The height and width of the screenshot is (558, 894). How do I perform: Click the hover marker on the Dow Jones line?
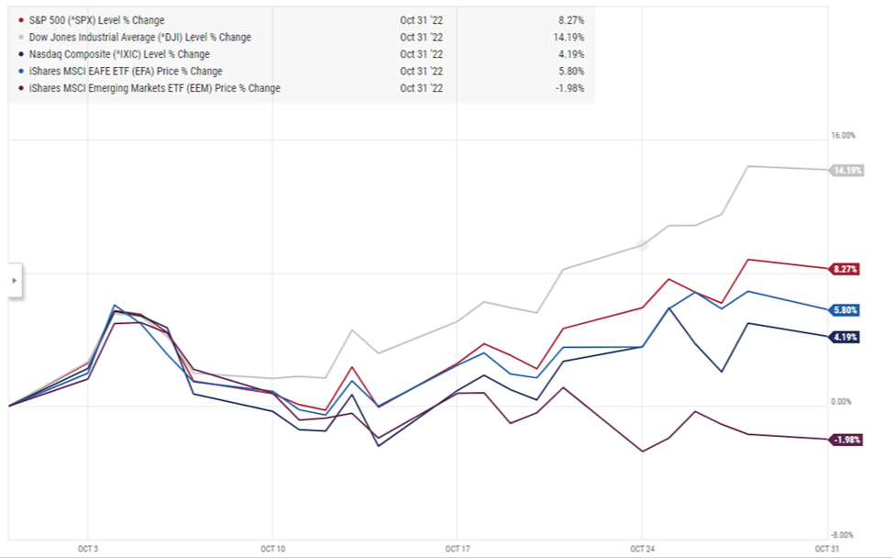pos(642,245)
